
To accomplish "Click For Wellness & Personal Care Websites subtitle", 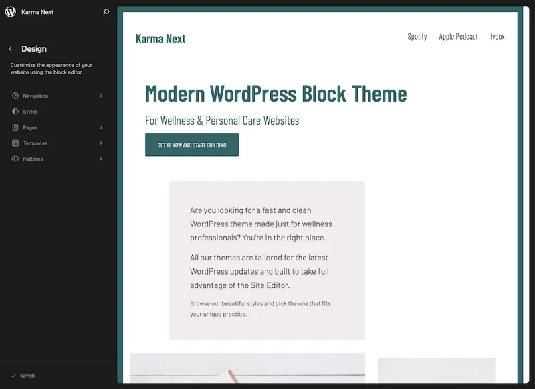I will [x=222, y=121].
